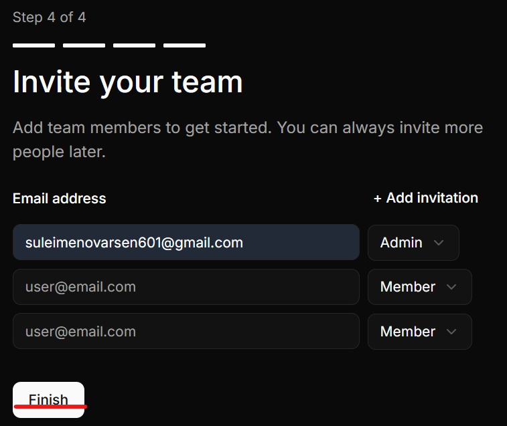
Task: Click the first step progress segment
Action: [x=33, y=45]
